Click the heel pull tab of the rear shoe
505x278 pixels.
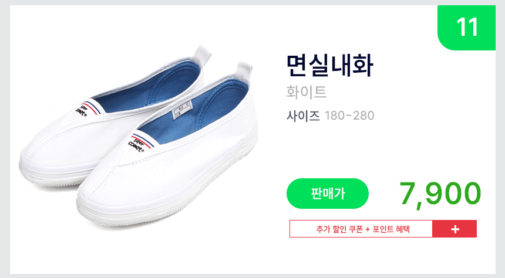click(201, 54)
